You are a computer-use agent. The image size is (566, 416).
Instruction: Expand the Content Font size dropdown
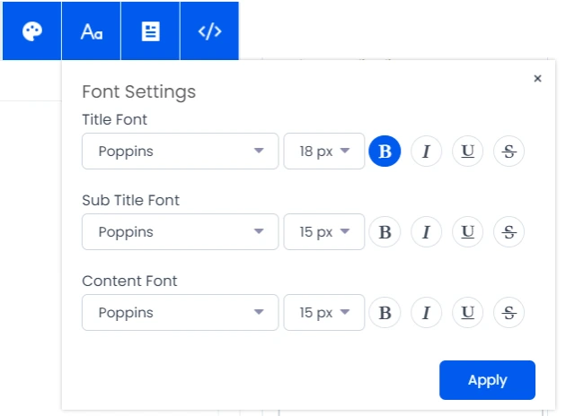coord(324,312)
